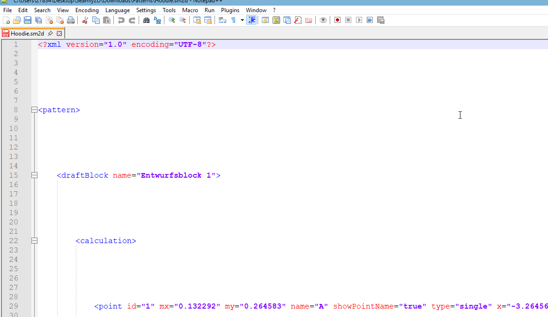Open the Document Map panel icon
548x317 pixels.
[276, 20]
